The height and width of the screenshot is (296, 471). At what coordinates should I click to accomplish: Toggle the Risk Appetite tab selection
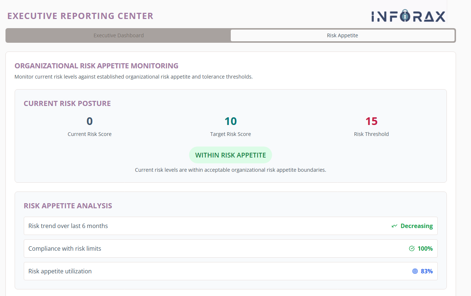(342, 35)
